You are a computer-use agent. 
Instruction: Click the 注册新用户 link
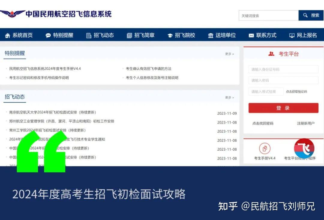click(305, 123)
